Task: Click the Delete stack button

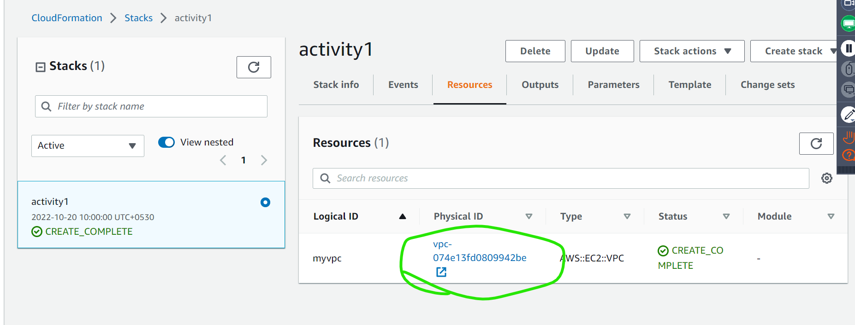Action: [x=535, y=51]
